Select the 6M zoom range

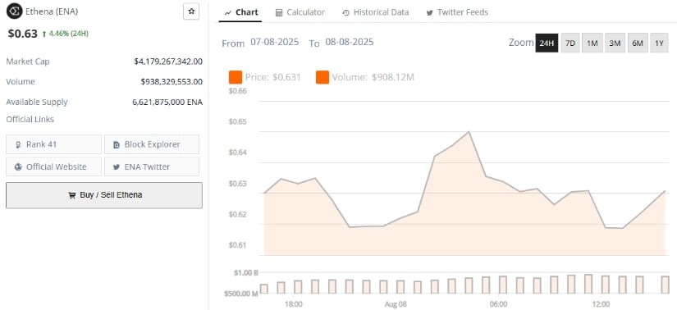638,43
